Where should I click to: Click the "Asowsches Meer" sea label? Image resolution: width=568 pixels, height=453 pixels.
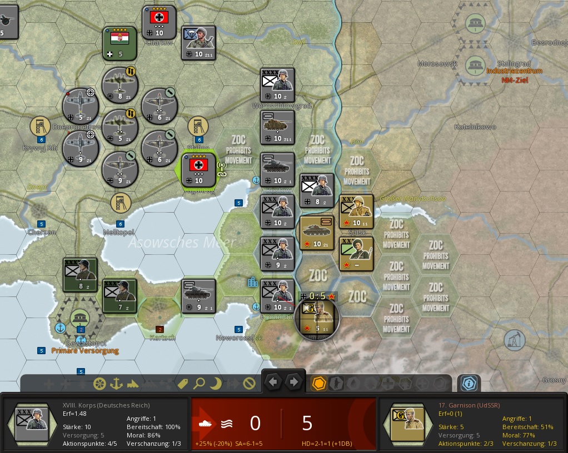182,242
